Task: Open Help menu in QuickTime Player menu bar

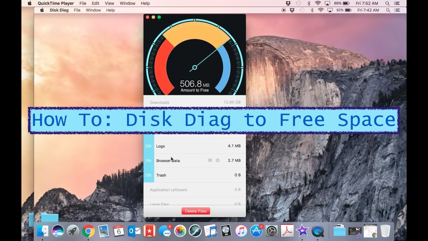Action: click(145, 3)
